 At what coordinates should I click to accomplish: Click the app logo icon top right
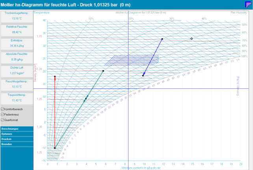click(x=248, y=4)
